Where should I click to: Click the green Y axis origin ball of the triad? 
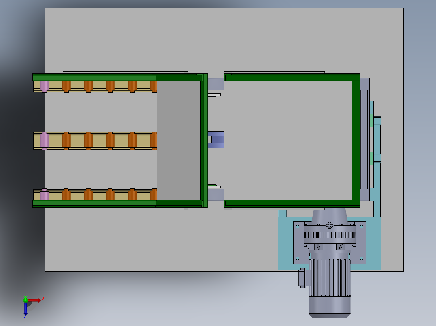(x=25, y=300)
